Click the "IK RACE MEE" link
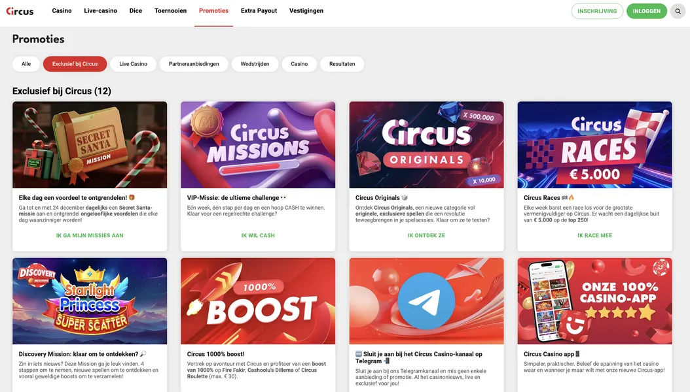Screen dimensions: 690x392 point(594,235)
